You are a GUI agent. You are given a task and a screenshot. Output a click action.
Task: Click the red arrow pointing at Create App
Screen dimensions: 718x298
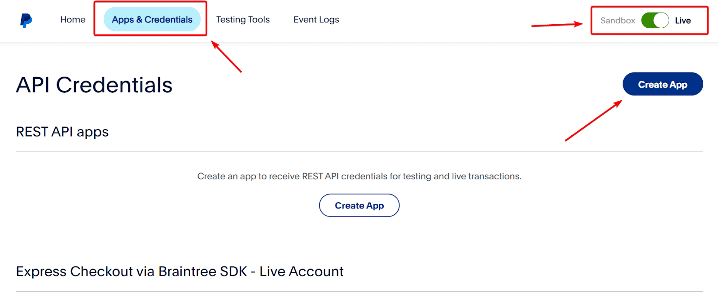(x=593, y=121)
